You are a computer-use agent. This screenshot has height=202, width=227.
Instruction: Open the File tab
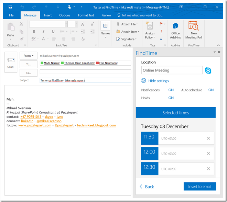point(11,15)
